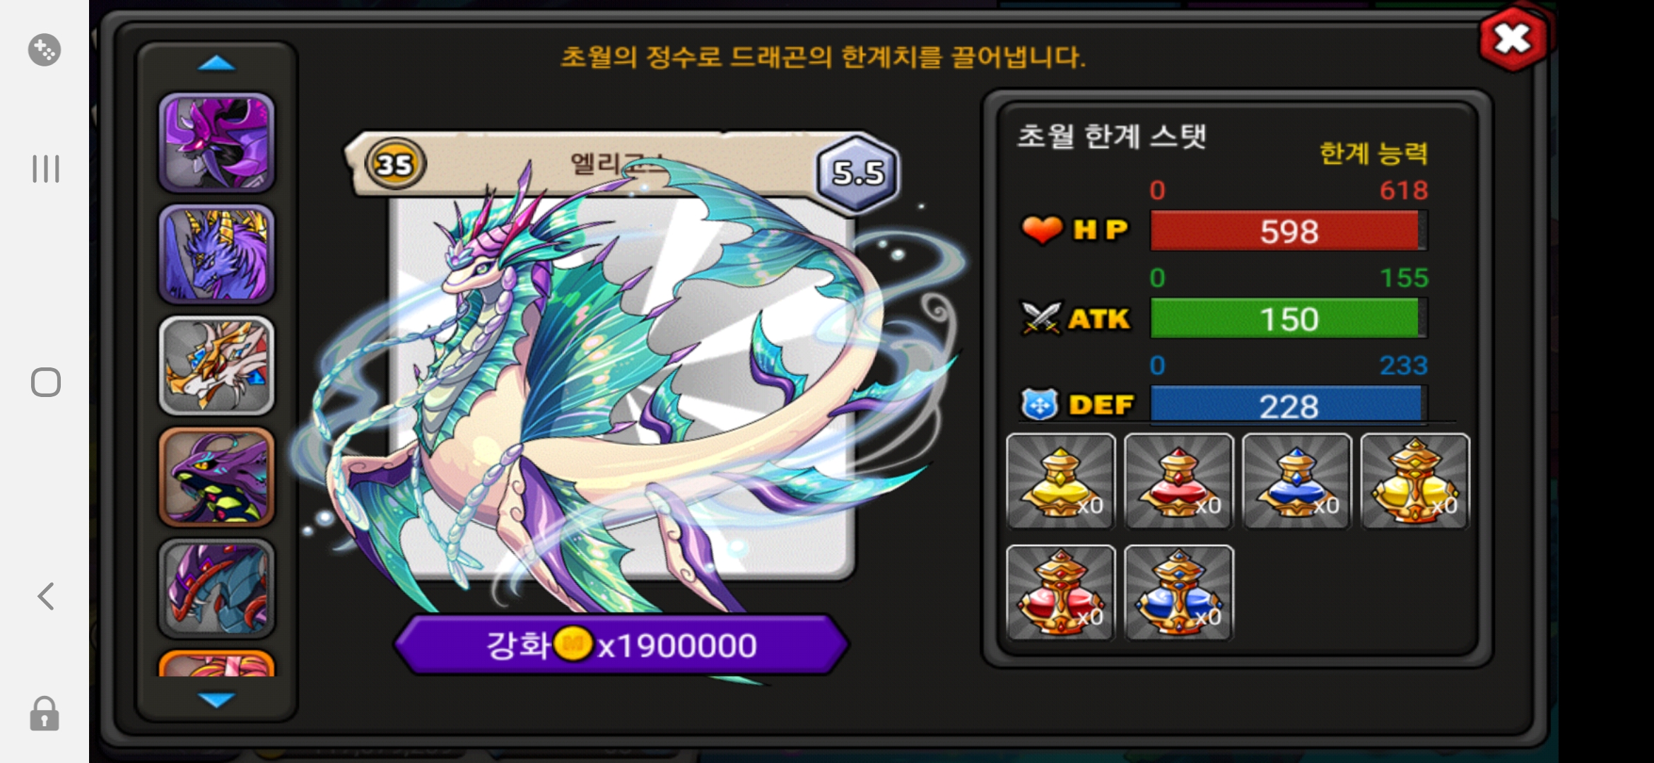Choose the purple serpent dragon portrait

tap(216, 477)
